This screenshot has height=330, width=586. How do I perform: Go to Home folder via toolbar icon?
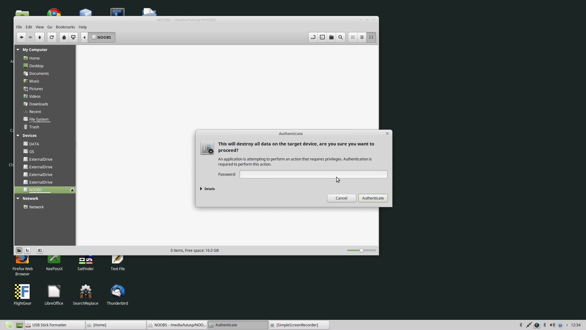pyautogui.click(x=64, y=37)
